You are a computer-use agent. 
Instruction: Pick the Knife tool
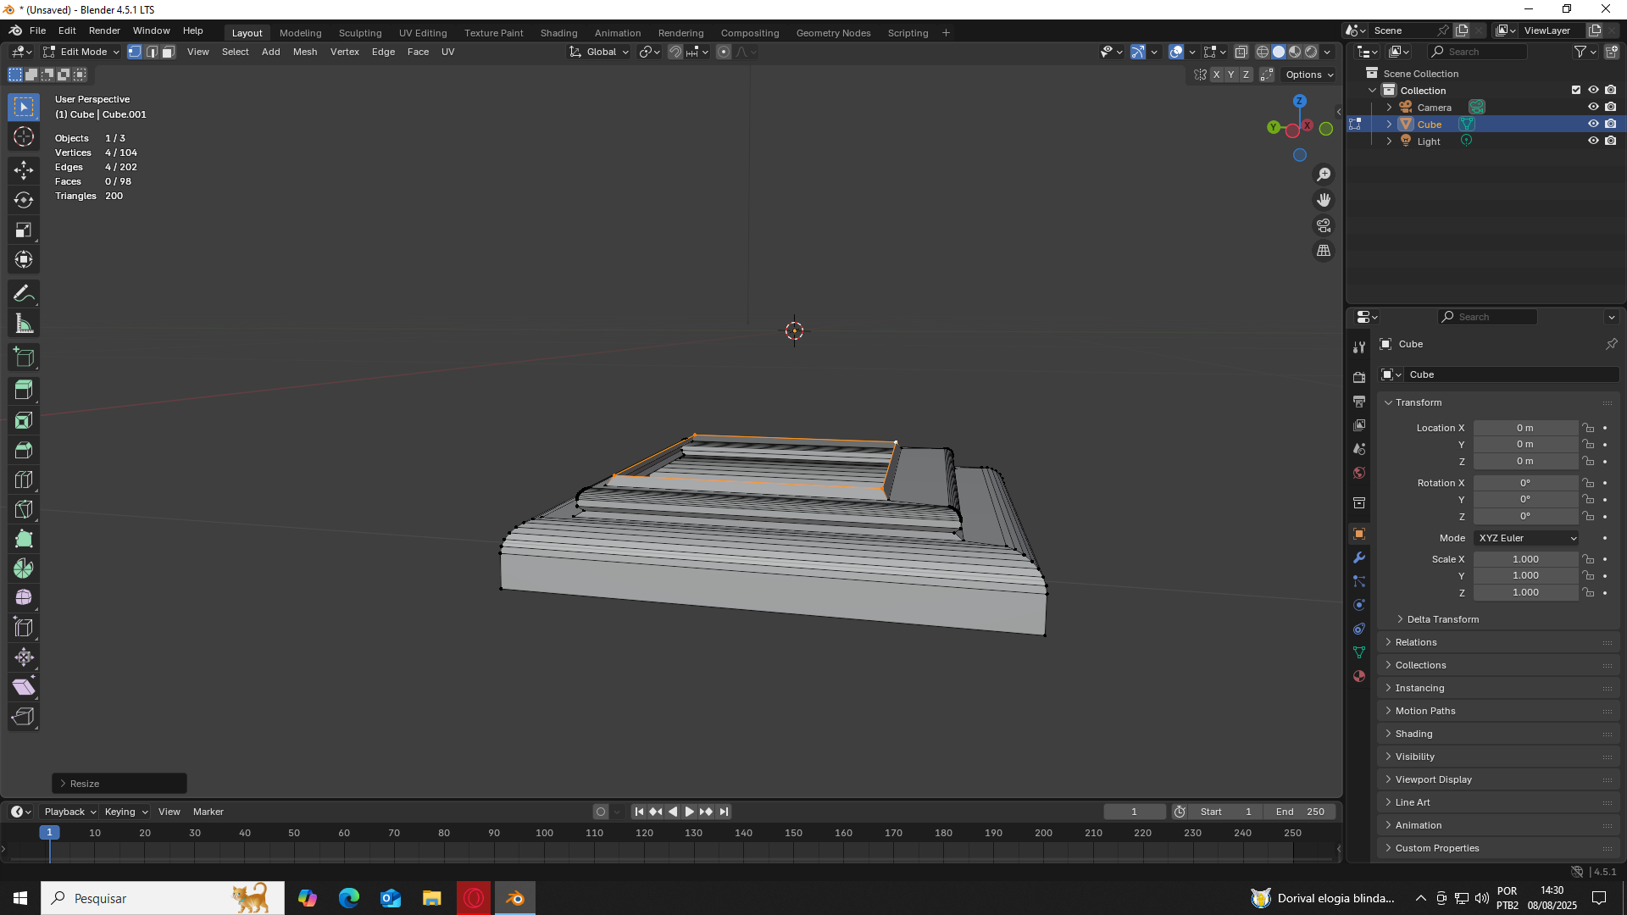[24, 509]
